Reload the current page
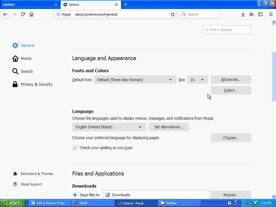276x207 pixels. [23, 14]
